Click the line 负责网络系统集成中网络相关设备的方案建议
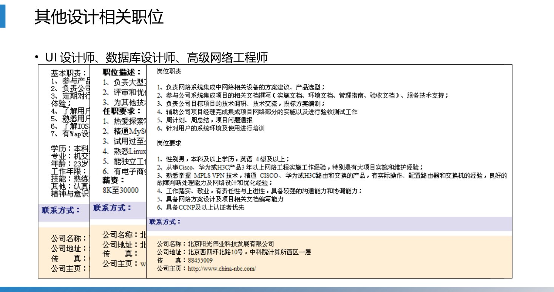This screenshot has width=554, height=292. (241, 87)
